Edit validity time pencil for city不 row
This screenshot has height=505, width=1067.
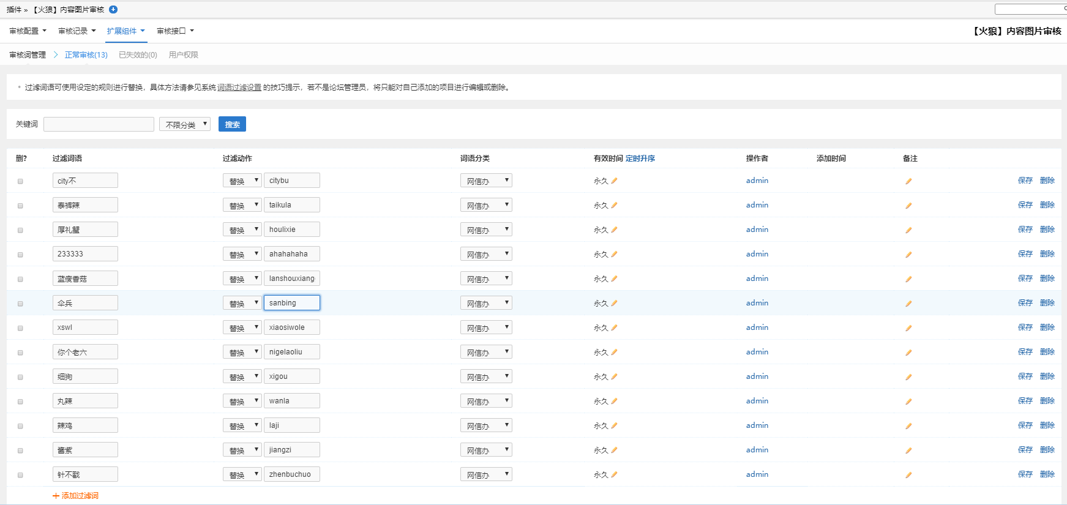coord(614,181)
